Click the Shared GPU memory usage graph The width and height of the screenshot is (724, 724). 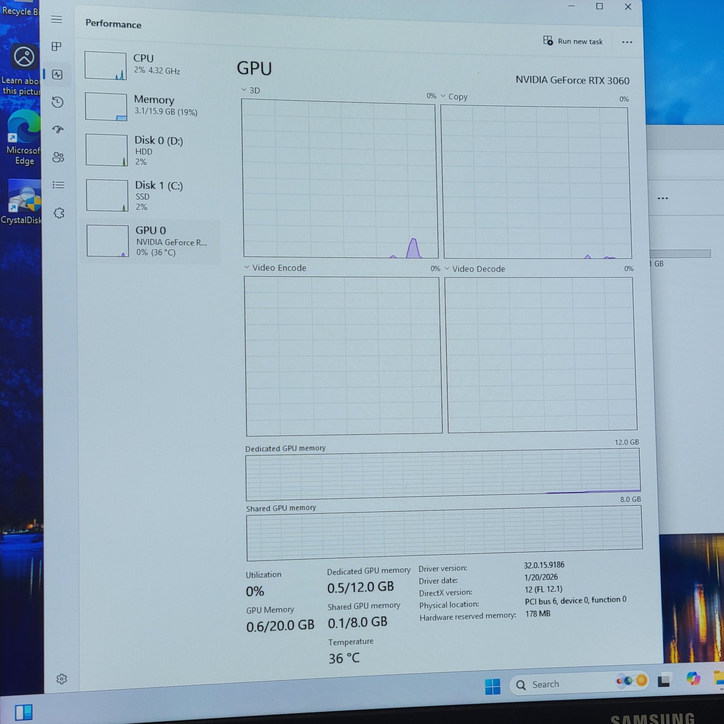pyautogui.click(x=445, y=534)
